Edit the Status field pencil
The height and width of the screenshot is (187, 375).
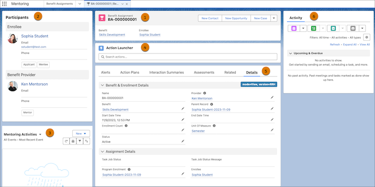183,141
